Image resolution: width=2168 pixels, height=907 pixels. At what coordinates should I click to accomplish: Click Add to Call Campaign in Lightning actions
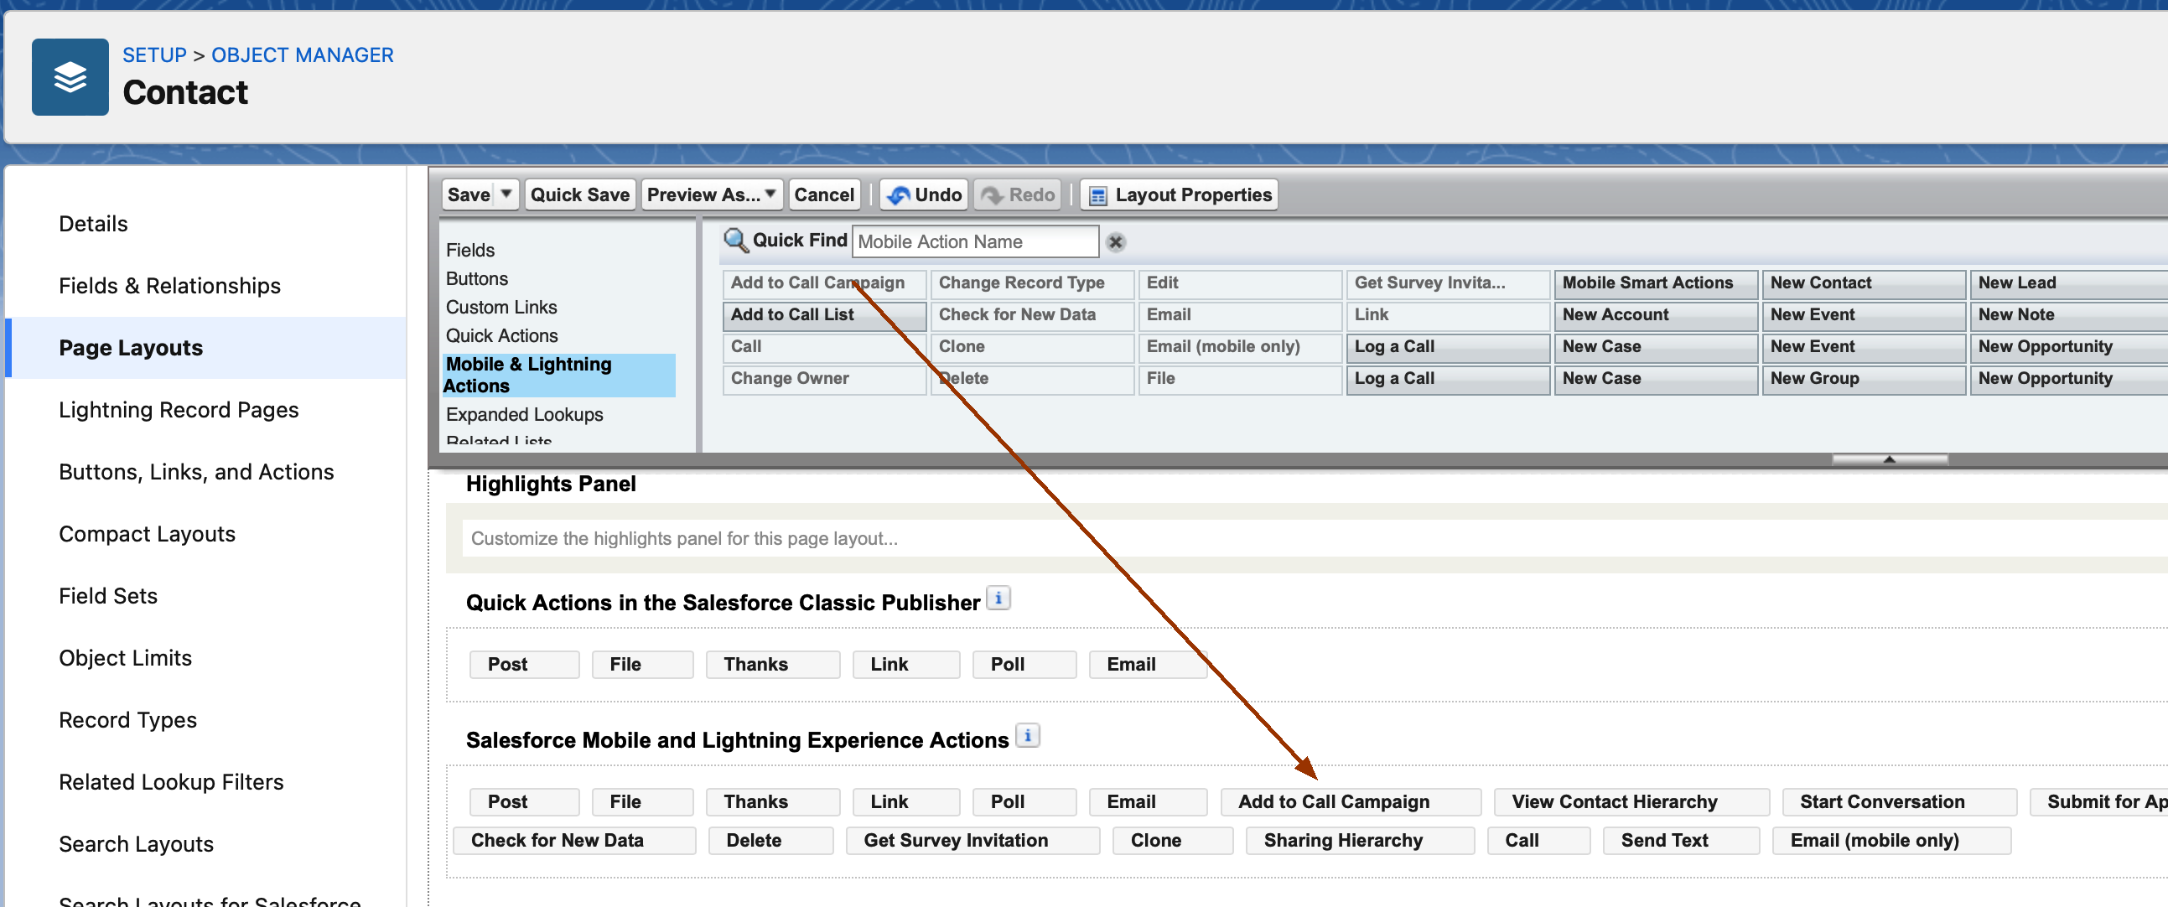pyautogui.click(x=1351, y=803)
